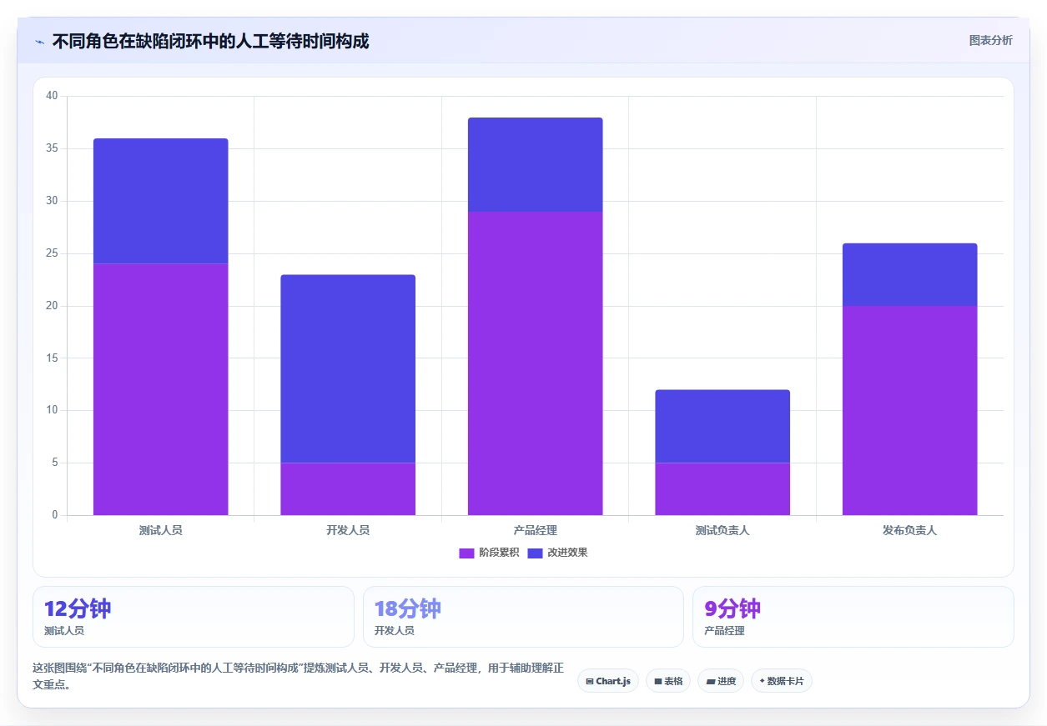Click the 18分钟 开发人员 data card
Image resolution: width=1047 pixels, height=726 pixels.
pos(523,617)
